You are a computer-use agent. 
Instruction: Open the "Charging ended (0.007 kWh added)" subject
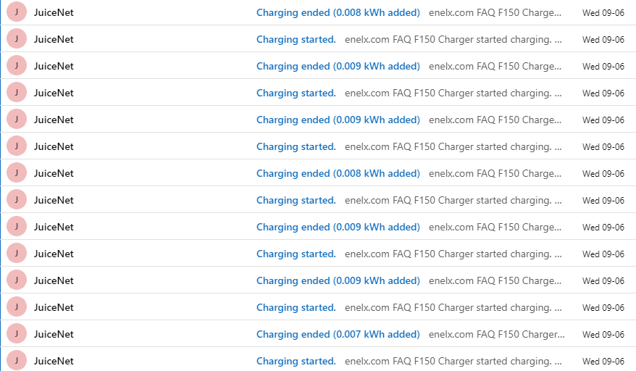(338, 334)
